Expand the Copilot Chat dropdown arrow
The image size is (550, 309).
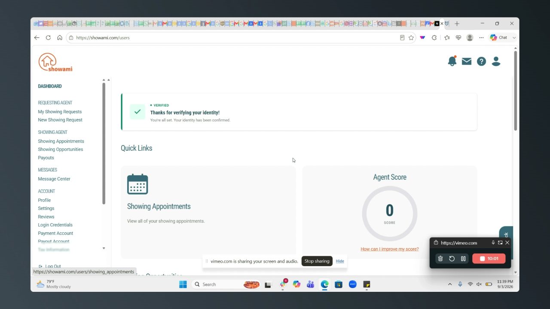pos(514,38)
